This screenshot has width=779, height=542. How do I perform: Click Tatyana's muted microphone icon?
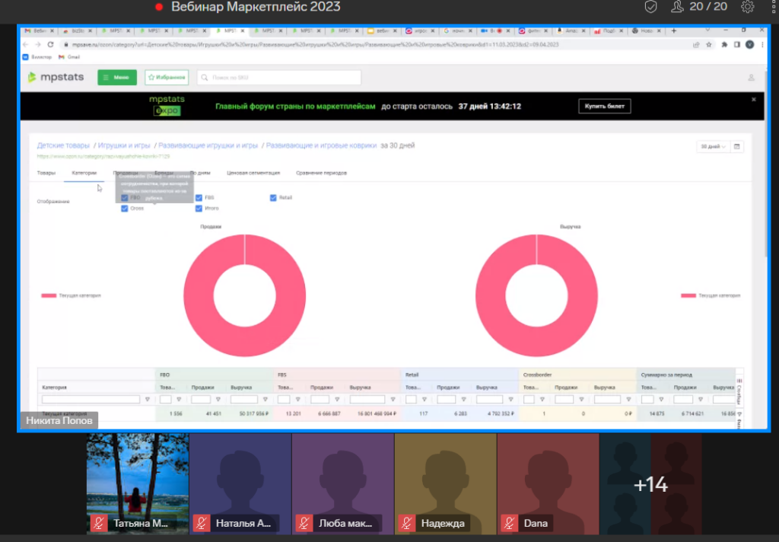[x=99, y=523]
